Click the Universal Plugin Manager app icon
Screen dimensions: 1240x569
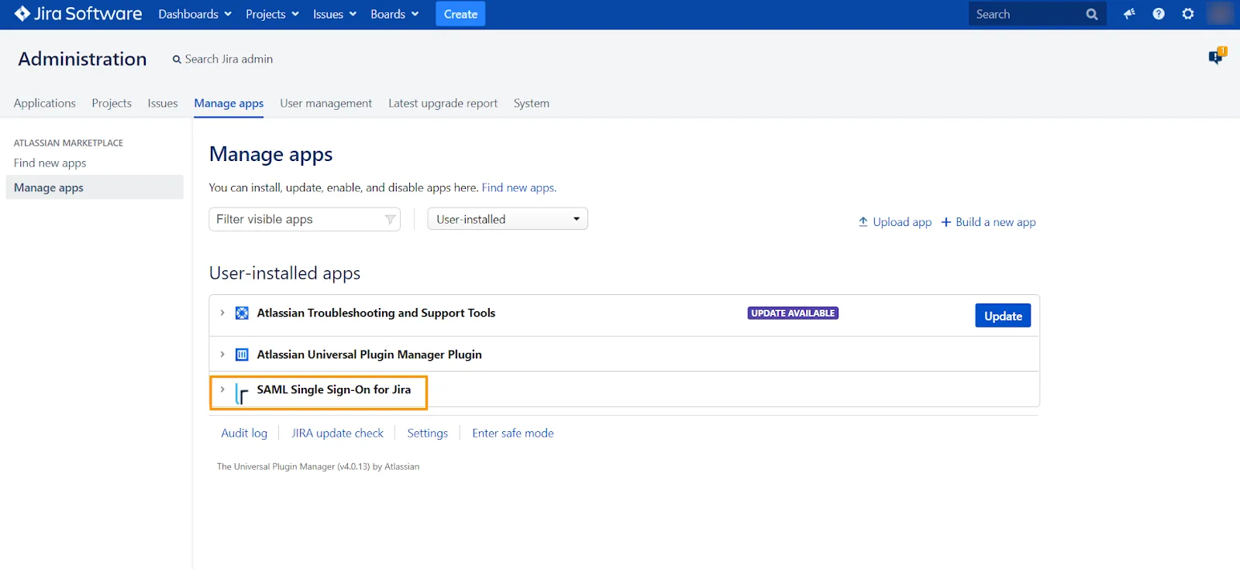click(x=242, y=355)
